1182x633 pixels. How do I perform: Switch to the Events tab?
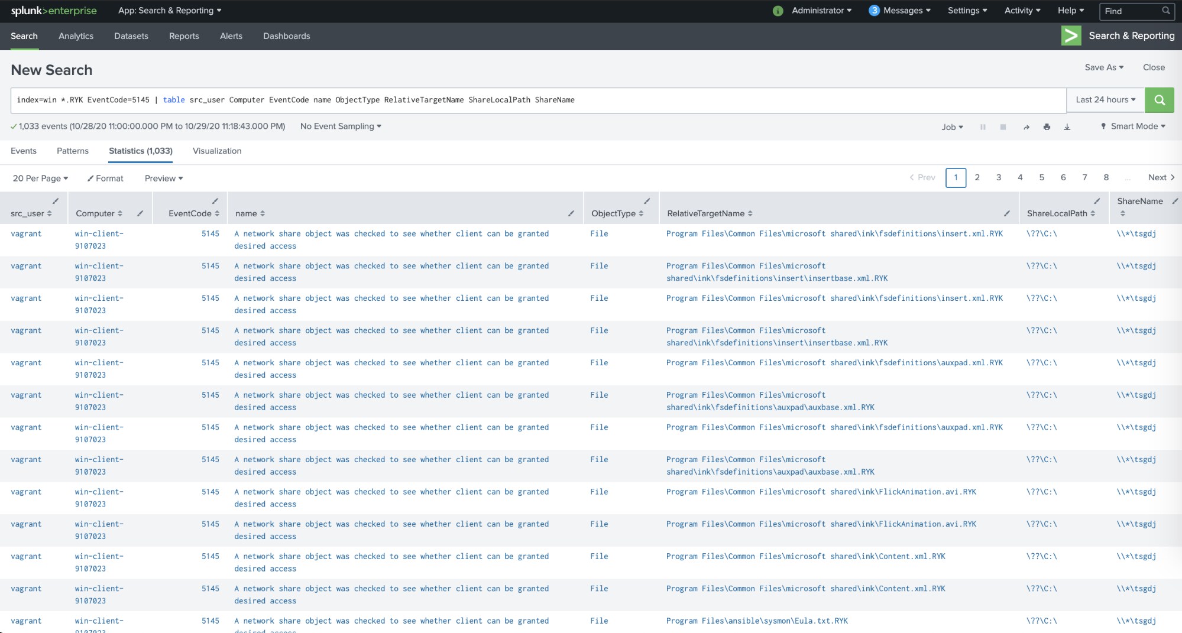click(x=24, y=151)
